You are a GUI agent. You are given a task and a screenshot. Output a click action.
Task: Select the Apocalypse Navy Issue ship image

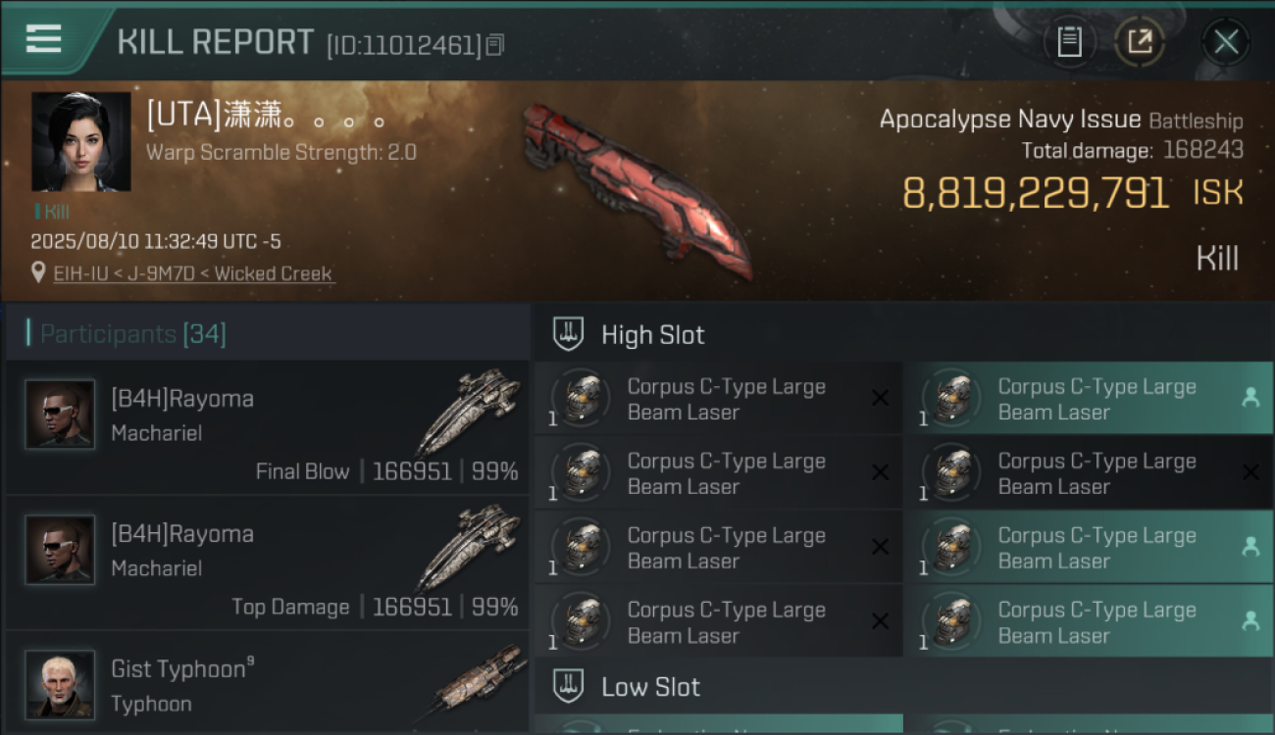click(637, 189)
